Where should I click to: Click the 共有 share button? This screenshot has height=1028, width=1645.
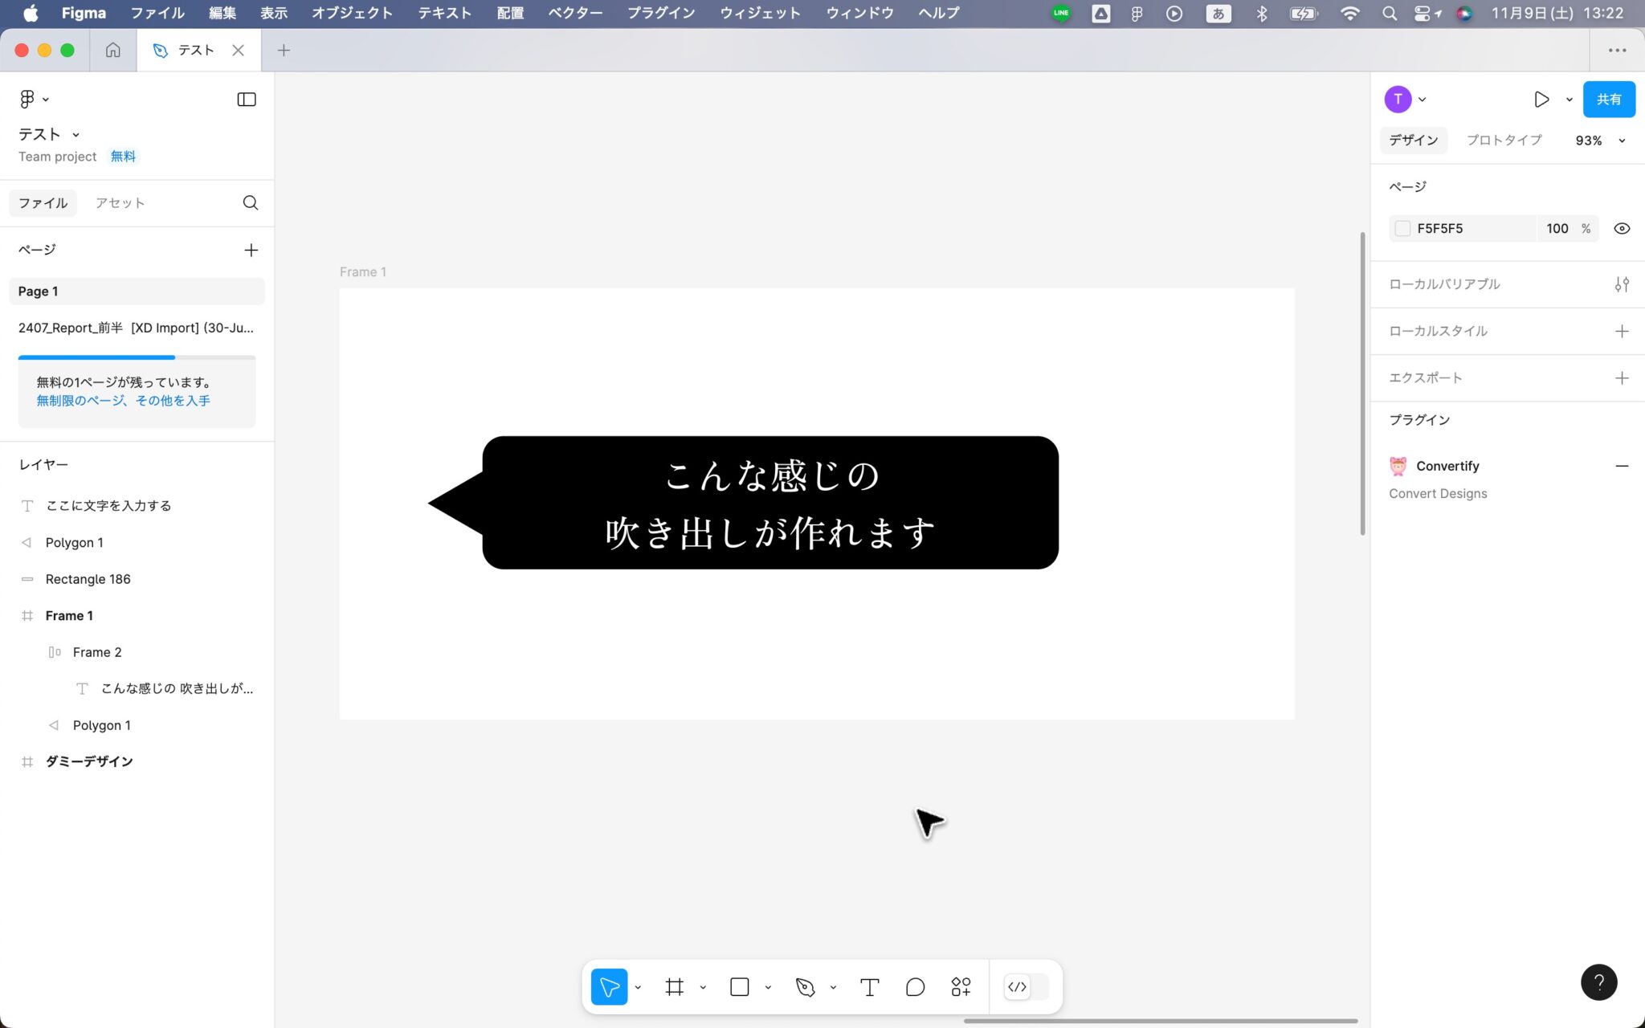point(1607,99)
